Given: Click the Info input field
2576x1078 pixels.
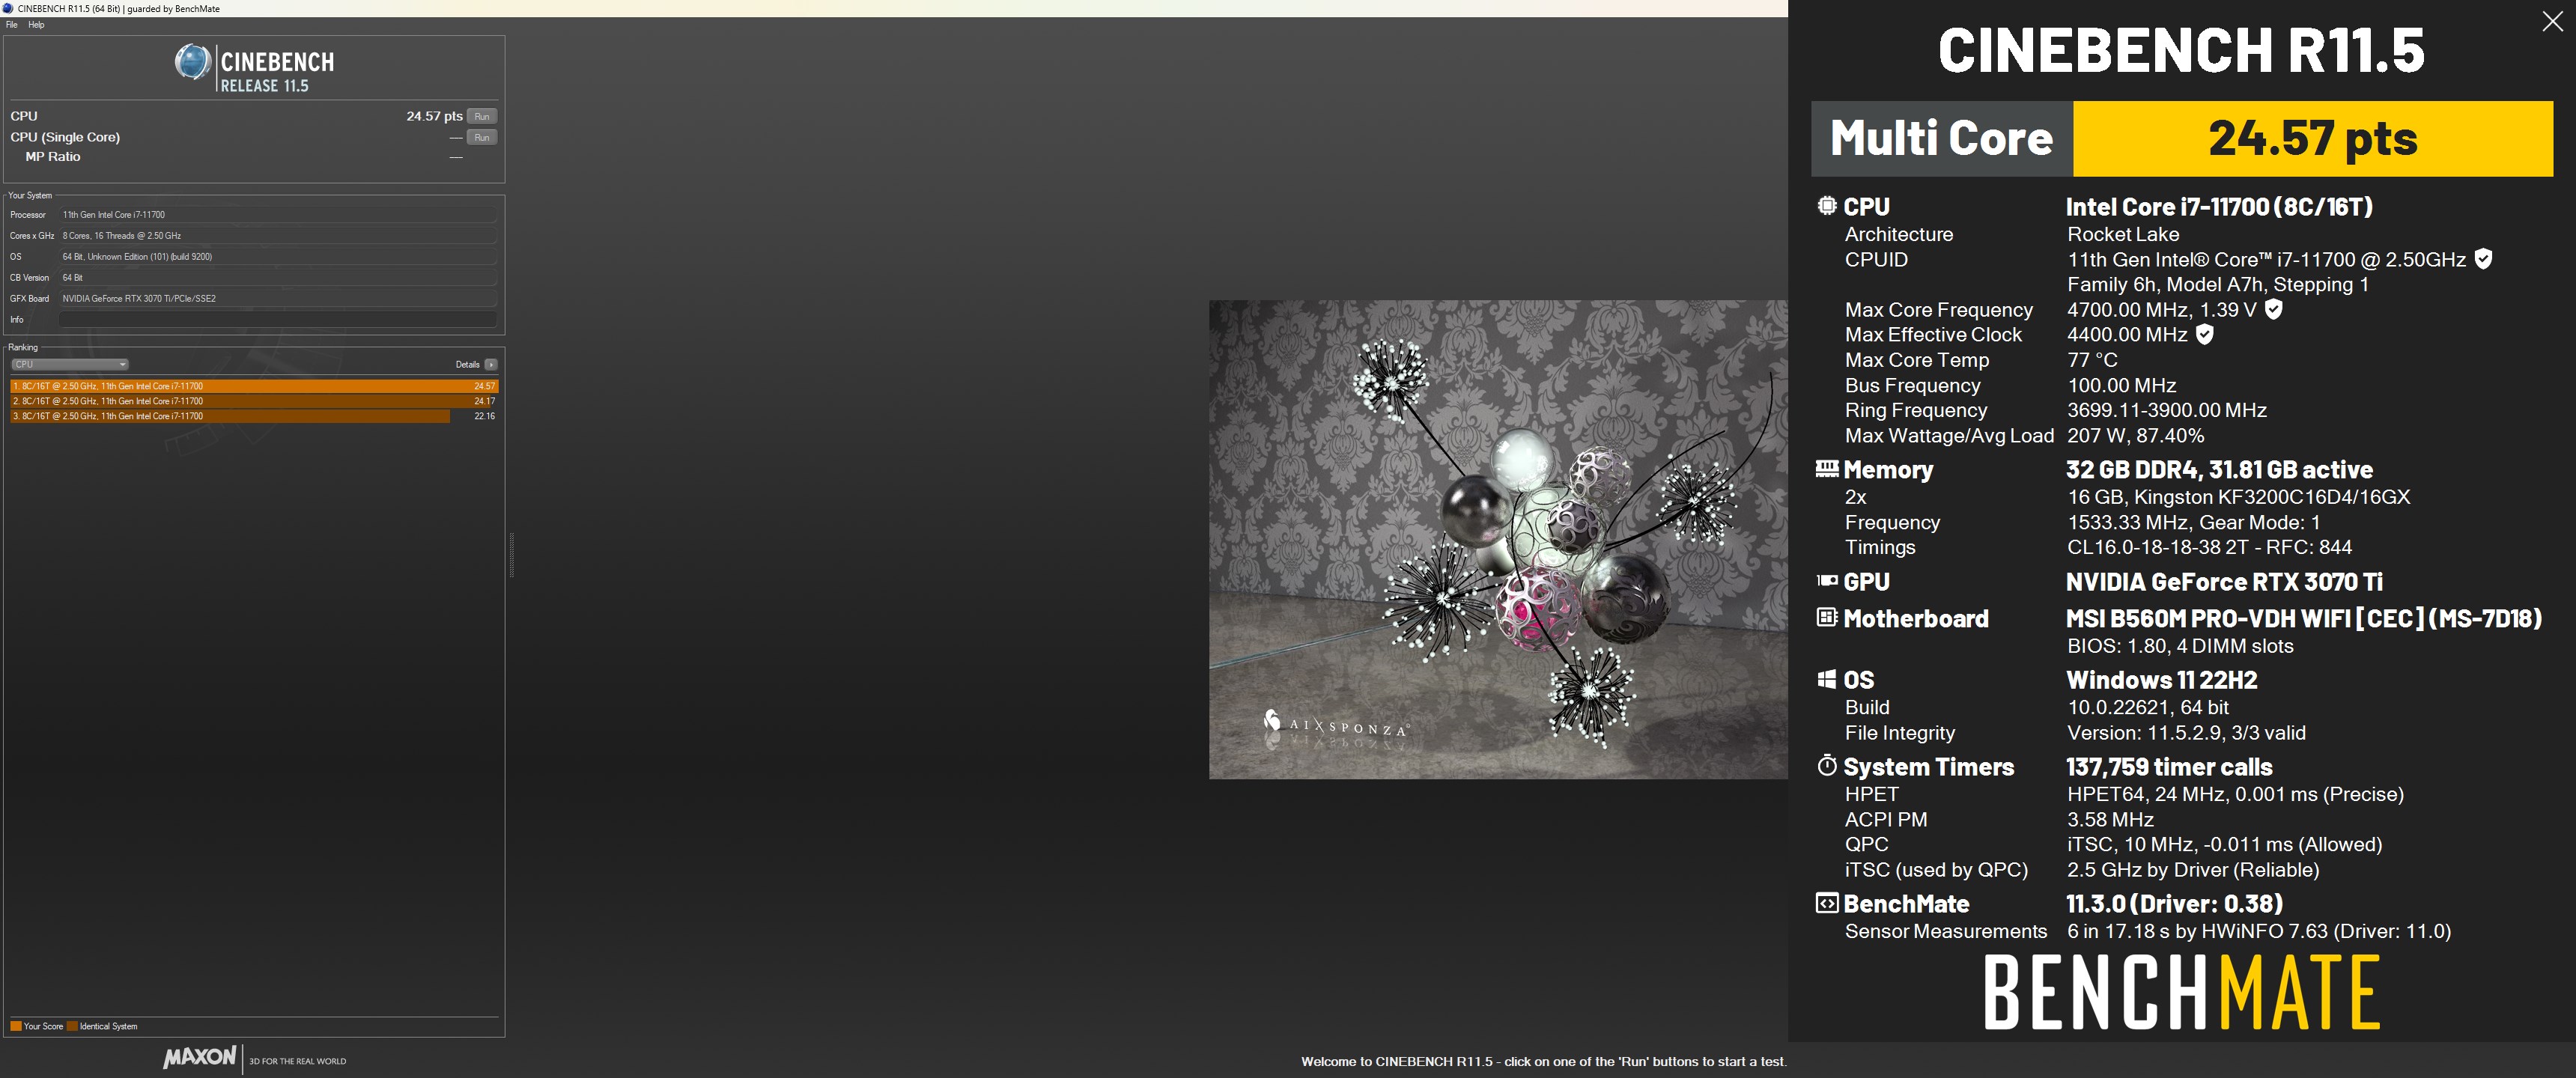Looking at the screenshot, I should (x=278, y=320).
